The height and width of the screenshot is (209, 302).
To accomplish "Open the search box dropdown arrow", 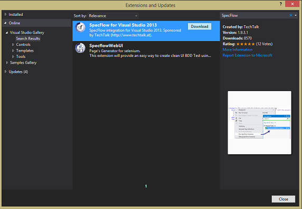I will pos(296,15).
